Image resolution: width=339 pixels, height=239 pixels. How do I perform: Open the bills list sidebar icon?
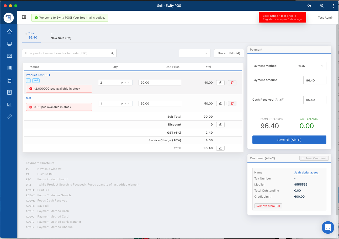pyautogui.click(x=9, y=92)
